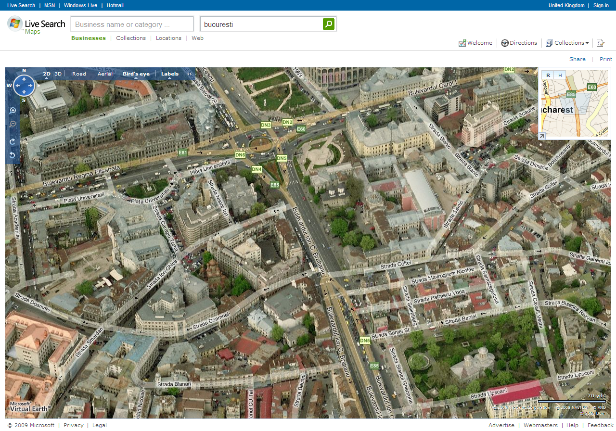Switch to Road map style
Viewport: 616px width, 431px height.
79,74
